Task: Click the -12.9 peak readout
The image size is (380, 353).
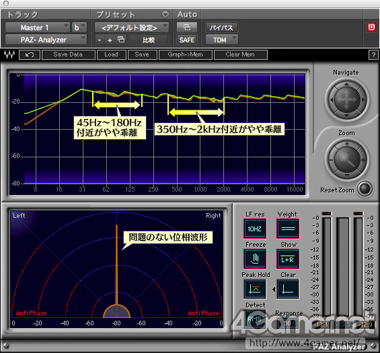Action: [x=366, y=325]
